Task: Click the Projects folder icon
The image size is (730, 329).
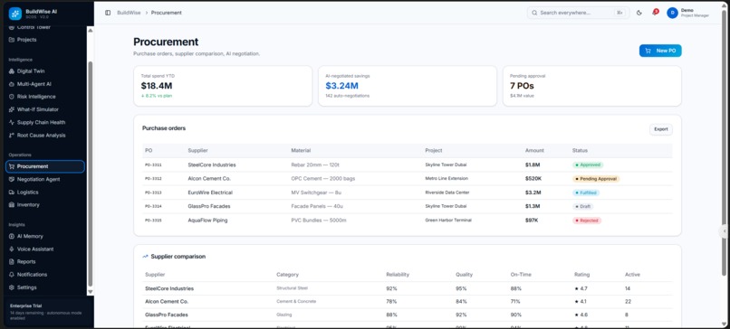Action: tap(12, 40)
